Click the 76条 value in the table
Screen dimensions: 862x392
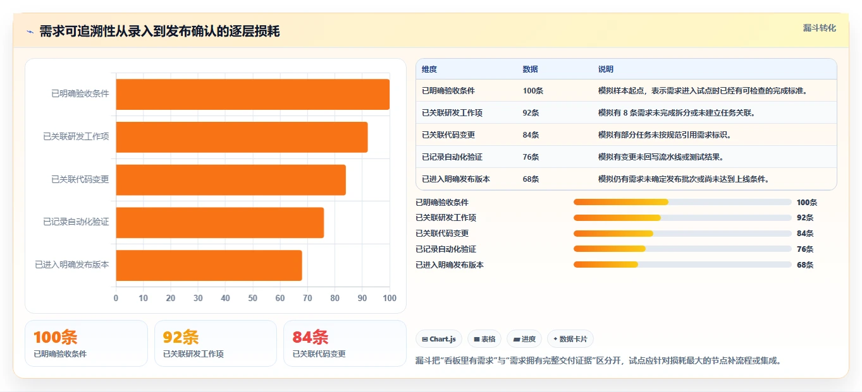531,157
